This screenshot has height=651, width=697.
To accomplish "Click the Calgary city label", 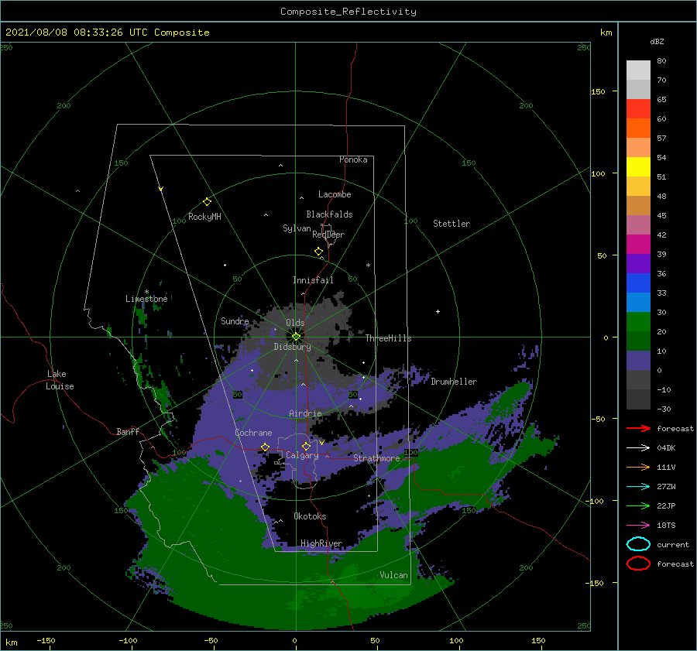I will coord(302,455).
